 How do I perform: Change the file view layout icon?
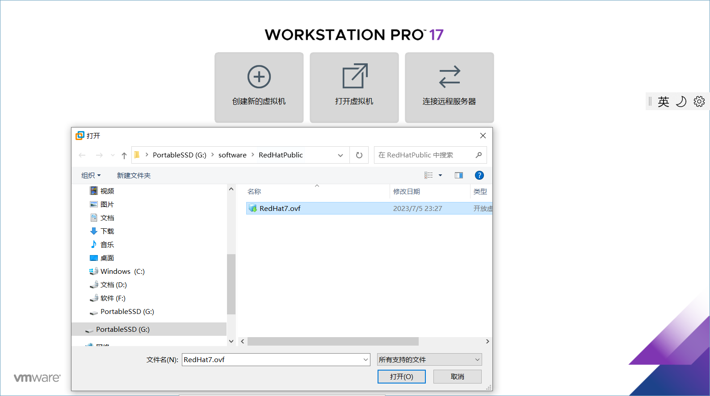(429, 175)
